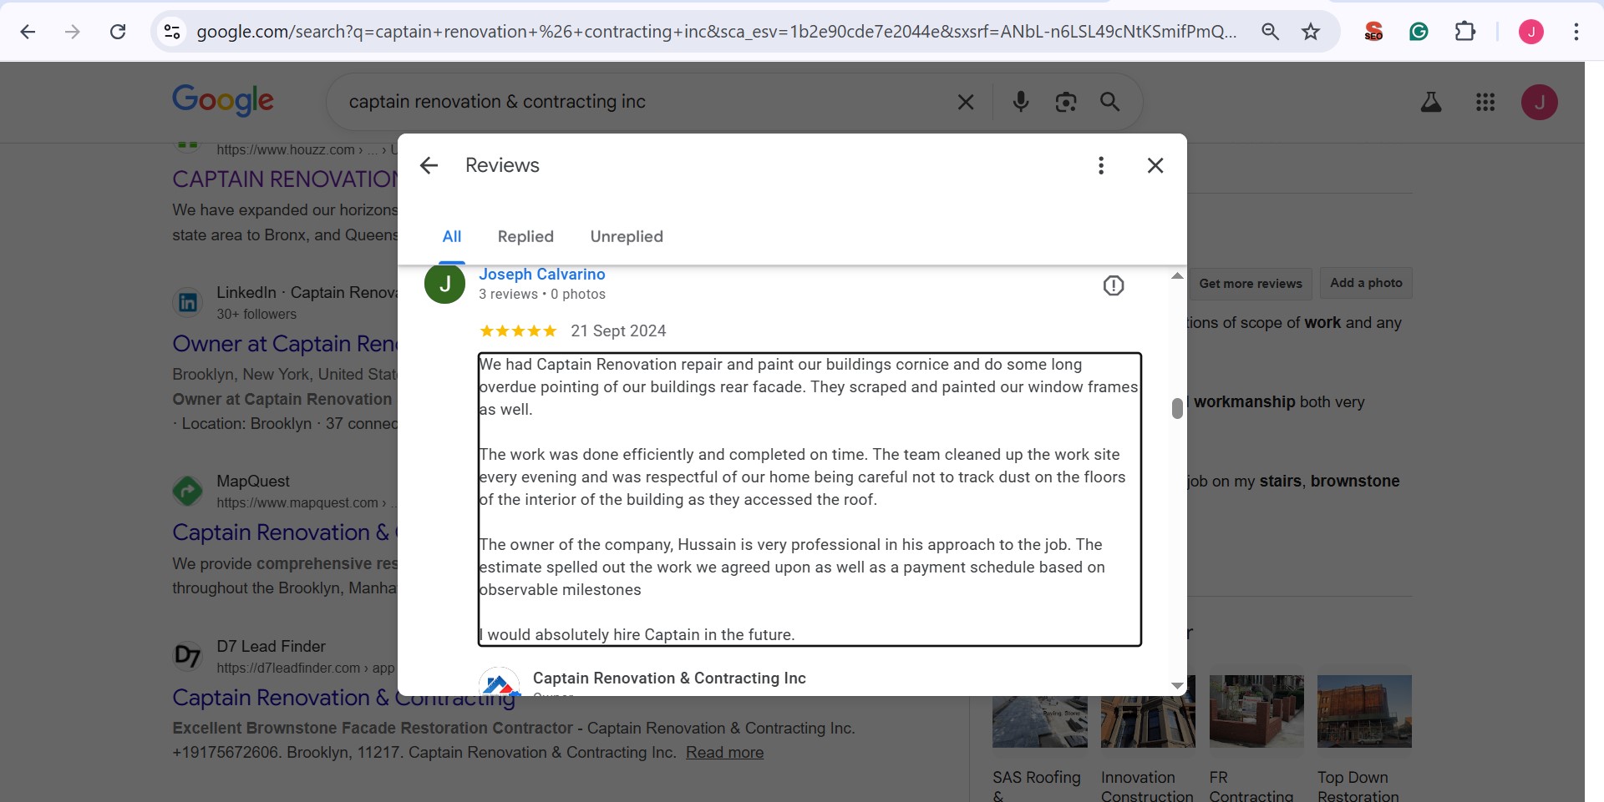Flag Joseph Calvarino's review
The height and width of the screenshot is (802, 1604).
tap(1113, 285)
